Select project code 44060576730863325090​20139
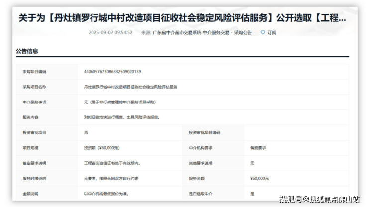This screenshot has width=368, height=207. tap(112, 72)
